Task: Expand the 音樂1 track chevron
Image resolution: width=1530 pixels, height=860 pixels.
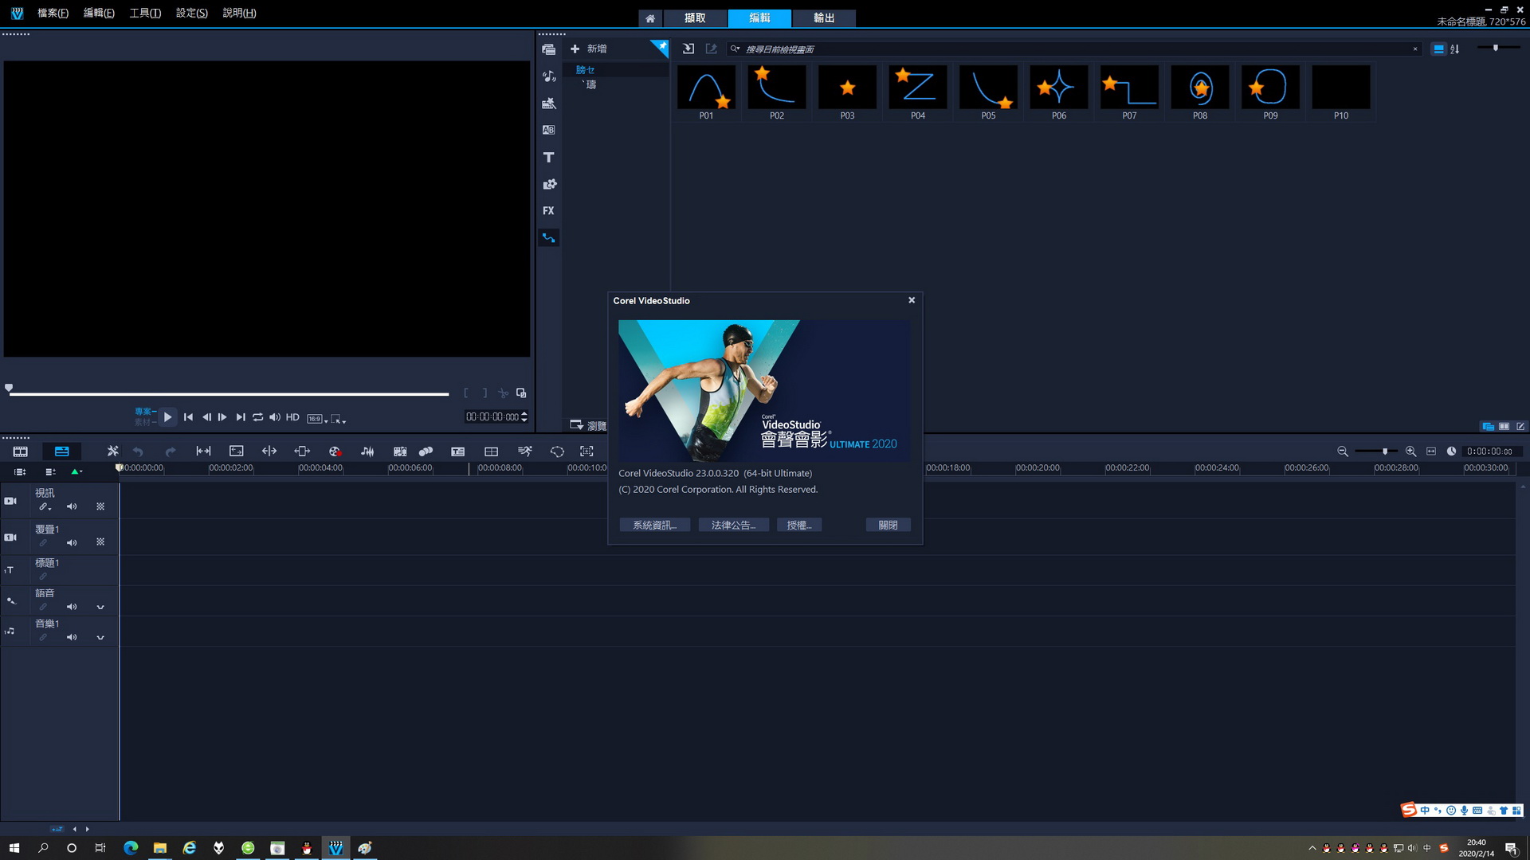Action: (x=100, y=637)
